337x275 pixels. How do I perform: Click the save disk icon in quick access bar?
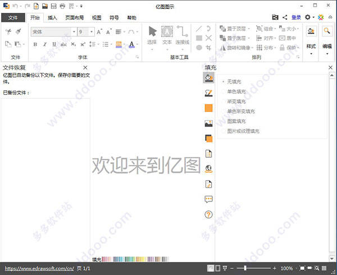pos(53,6)
